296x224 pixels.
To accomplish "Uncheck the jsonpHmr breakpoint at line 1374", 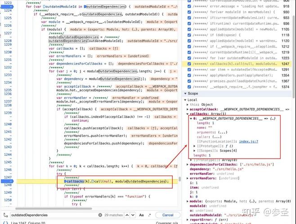I will 189,87.
